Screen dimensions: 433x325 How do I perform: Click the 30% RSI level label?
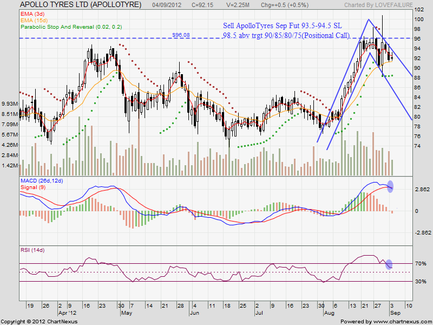pyautogui.click(x=421, y=282)
